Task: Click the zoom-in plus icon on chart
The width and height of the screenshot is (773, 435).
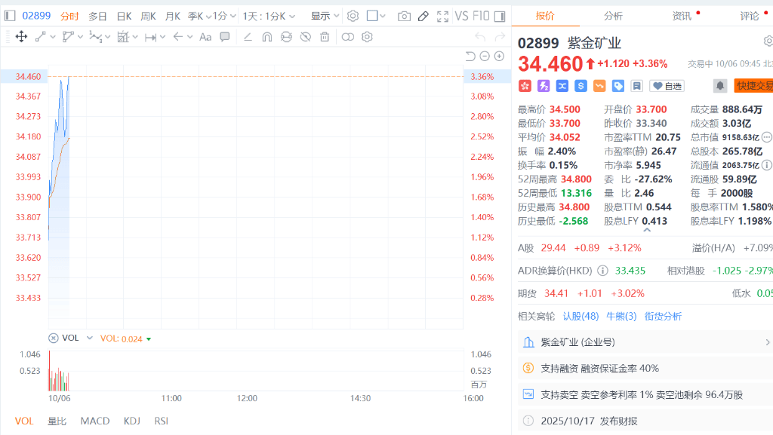Action: (499, 56)
